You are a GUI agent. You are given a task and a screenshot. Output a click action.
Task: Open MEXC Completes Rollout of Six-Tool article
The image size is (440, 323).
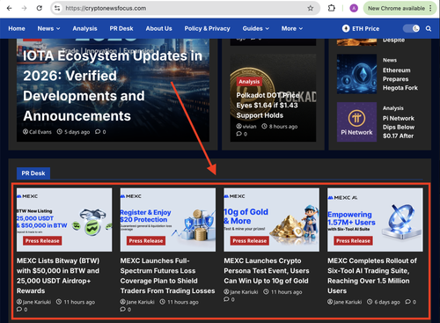pyautogui.click(x=372, y=275)
